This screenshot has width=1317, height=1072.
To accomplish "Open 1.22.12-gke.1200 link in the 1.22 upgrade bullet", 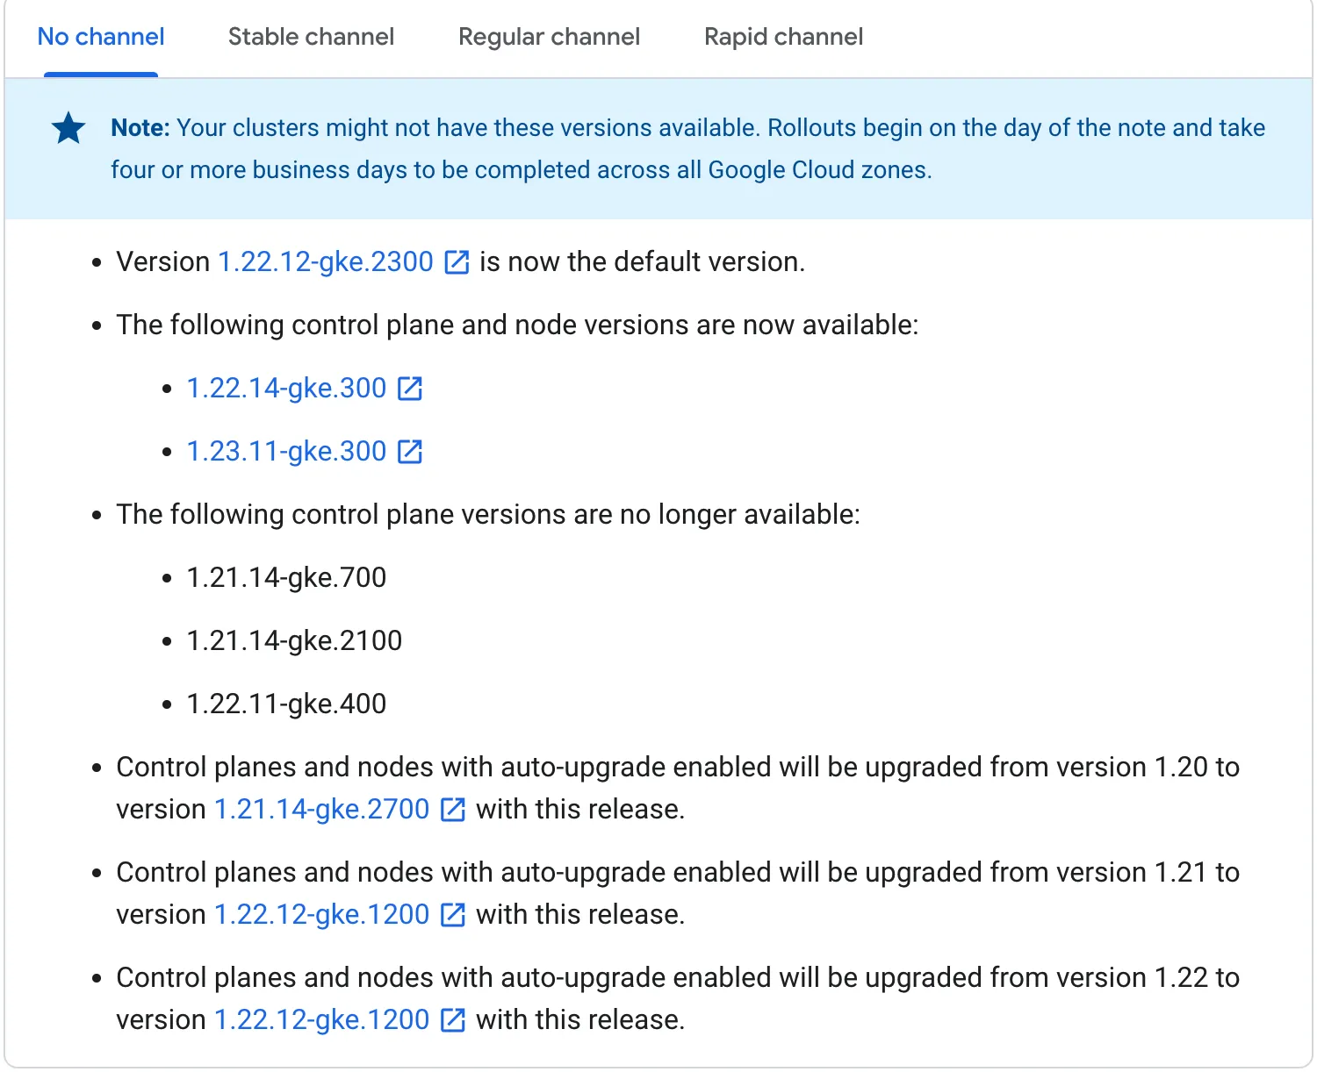I will click(x=321, y=1020).
